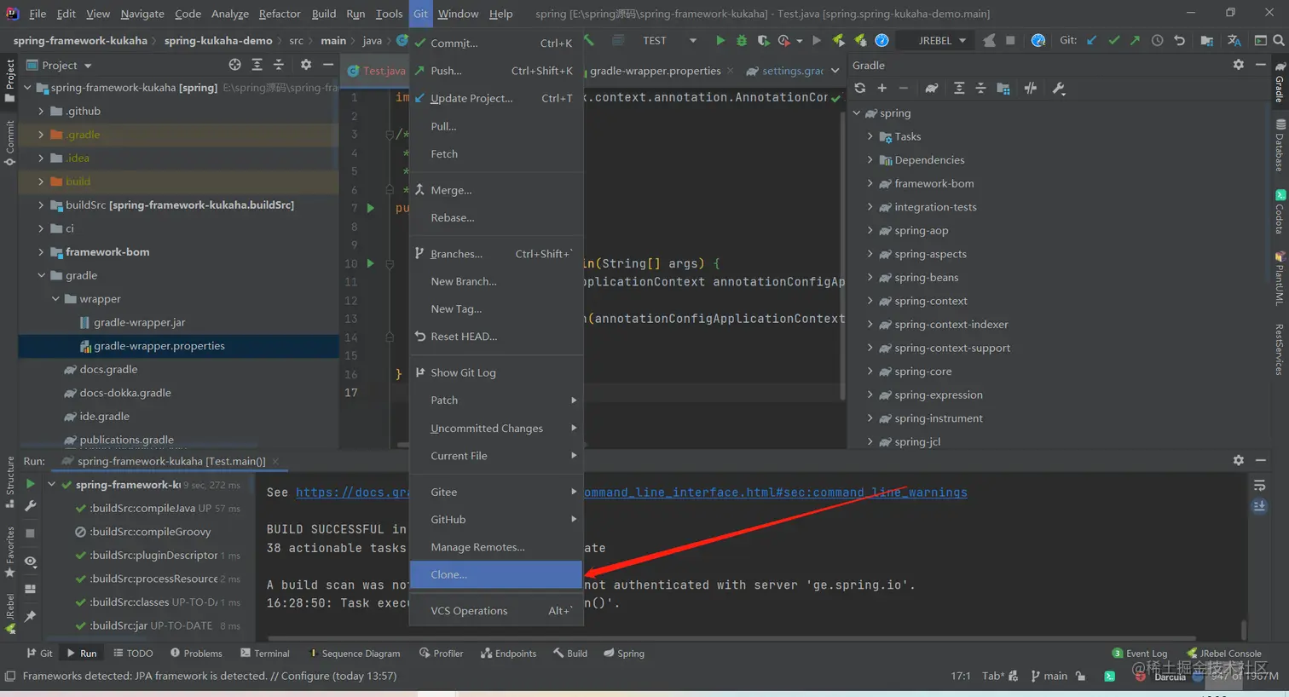Expand the spring-aop node in Gradle
This screenshot has height=697, width=1289.
point(870,231)
